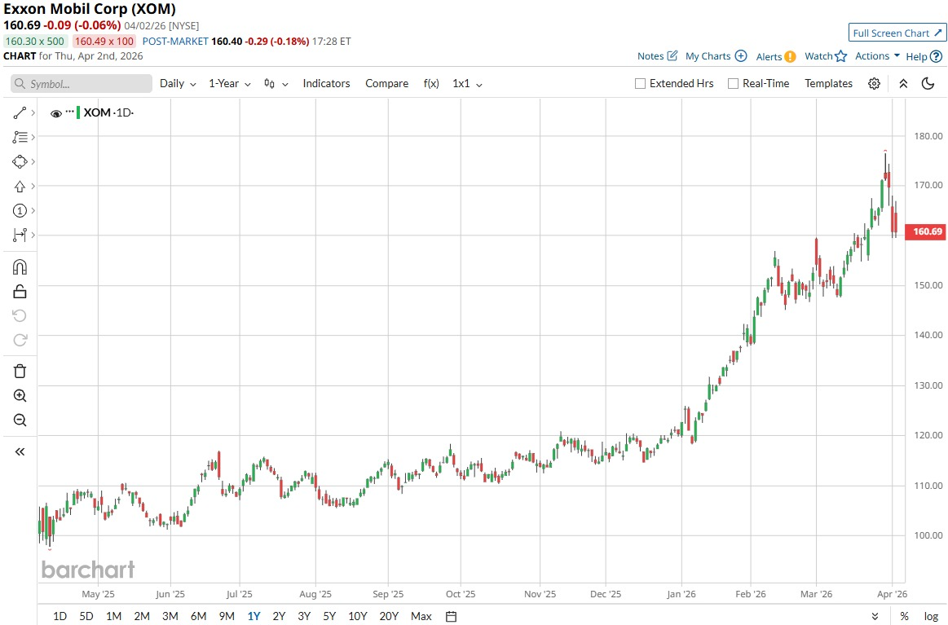Open the 1-Year period dropdown

pos(230,83)
